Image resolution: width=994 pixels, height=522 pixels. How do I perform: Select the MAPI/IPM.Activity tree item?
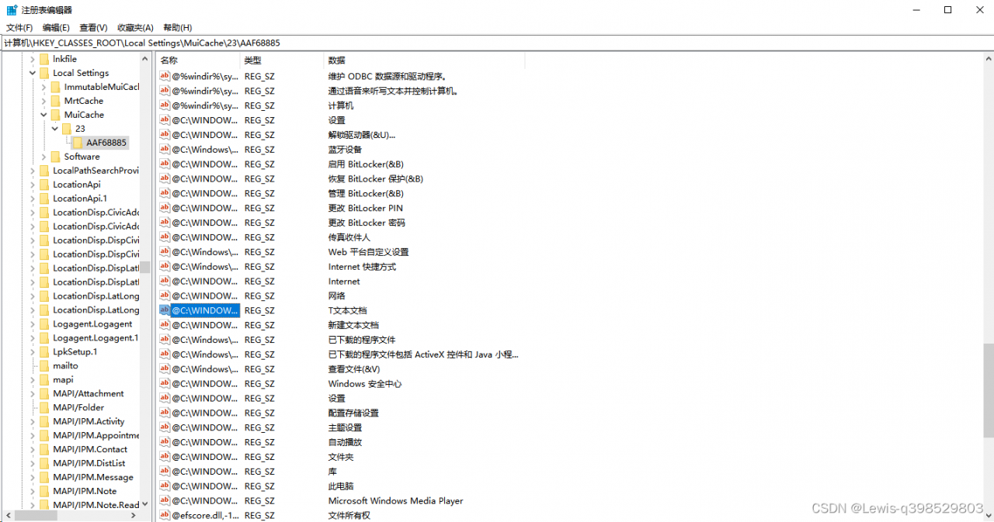click(89, 422)
